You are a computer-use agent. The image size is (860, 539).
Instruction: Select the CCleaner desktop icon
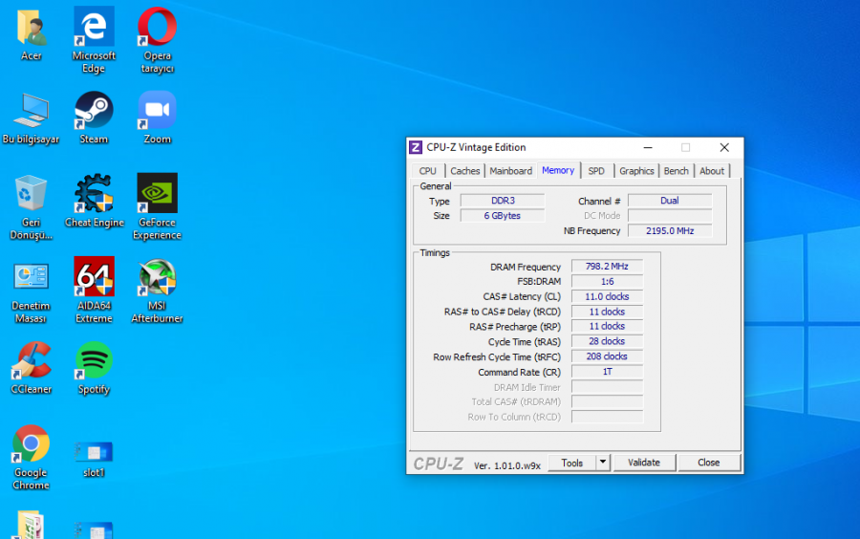[x=31, y=360]
